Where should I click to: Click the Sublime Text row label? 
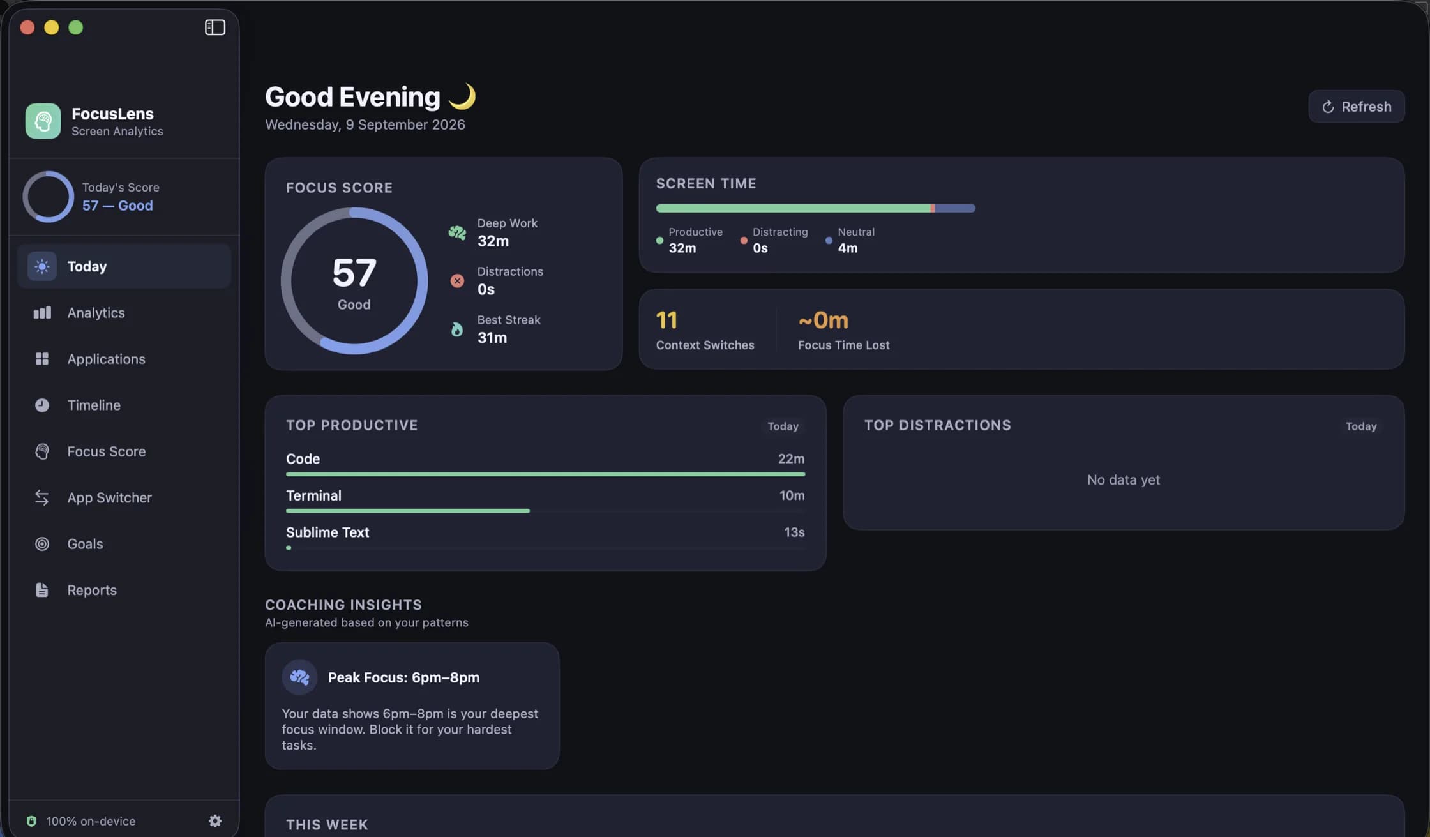point(327,532)
